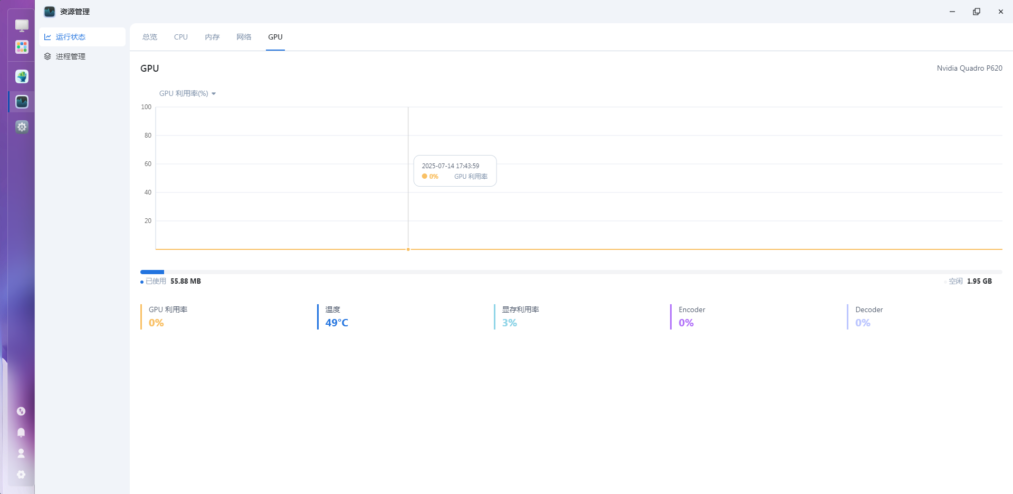Screen dimensions: 1013x494
Task: Click the layers icon beside 进程管理
Action: point(47,56)
